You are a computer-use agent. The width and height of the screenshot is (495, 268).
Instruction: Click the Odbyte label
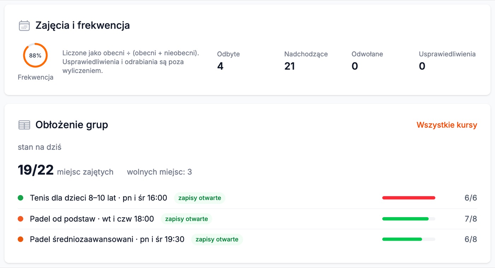228,54
